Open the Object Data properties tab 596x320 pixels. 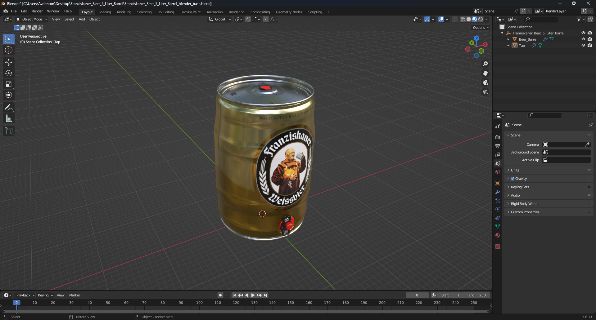point(498,227)
